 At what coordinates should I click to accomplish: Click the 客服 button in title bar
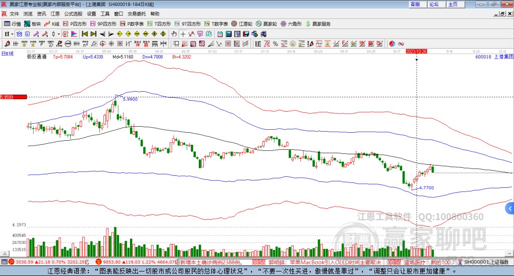418,4
